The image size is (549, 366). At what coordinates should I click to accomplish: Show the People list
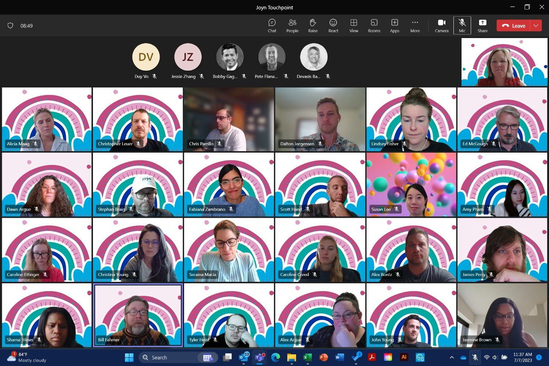point(292,26)
